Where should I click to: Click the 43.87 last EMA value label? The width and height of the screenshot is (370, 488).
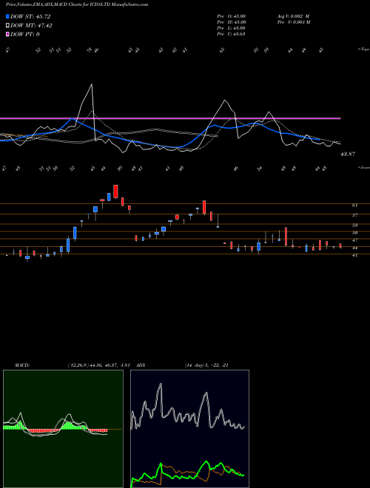point(348,154)
